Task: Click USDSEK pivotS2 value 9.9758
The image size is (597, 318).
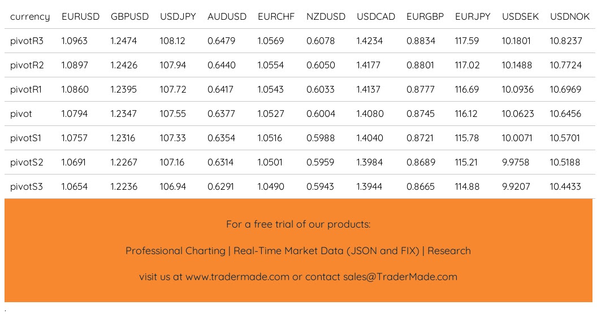Action: point(516,162)
